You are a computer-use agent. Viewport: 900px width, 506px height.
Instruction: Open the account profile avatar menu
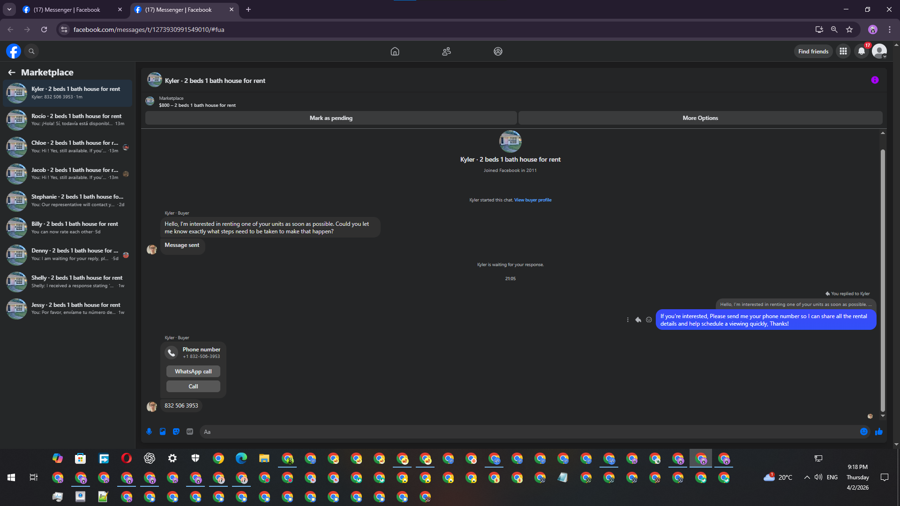[879, 51]
